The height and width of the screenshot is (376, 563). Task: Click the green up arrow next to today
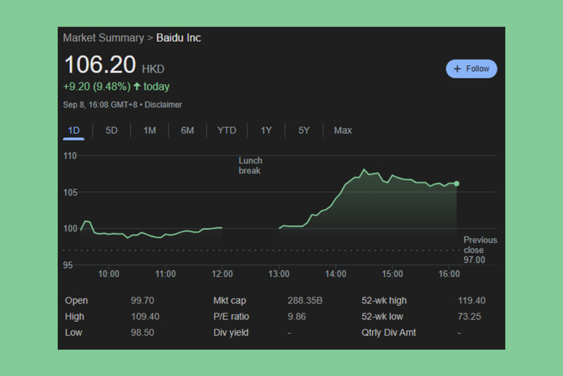[139, 86]
